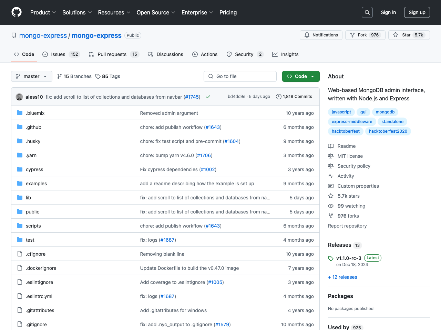Switch to the Security tab

click(245, 54)
